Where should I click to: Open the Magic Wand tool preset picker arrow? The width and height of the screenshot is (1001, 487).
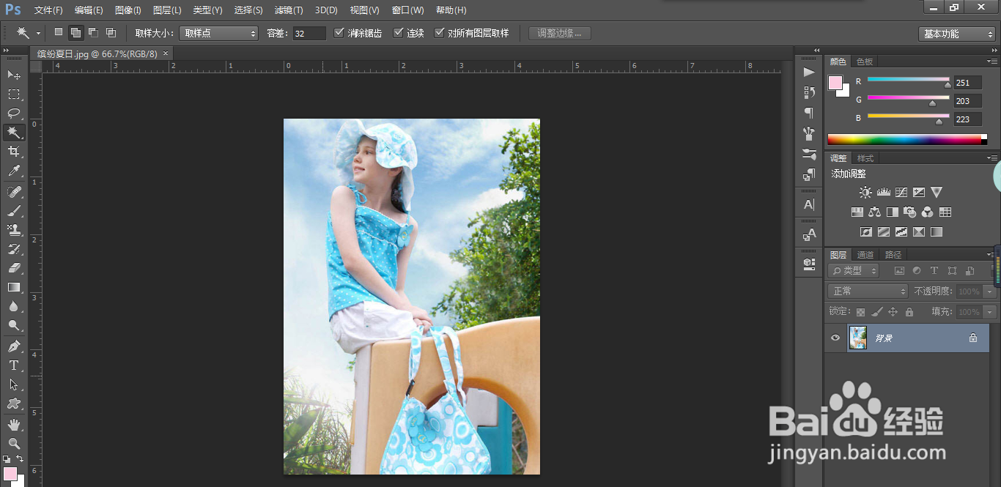38,34
